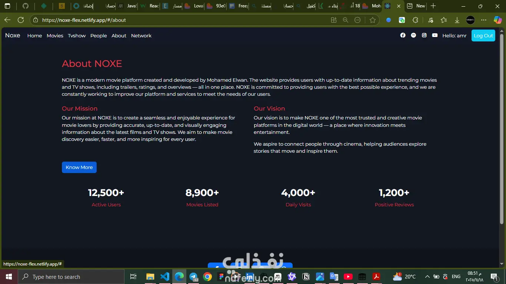The width and height of the screenshot is (506, 284).
Task: Open Notion from the taskbar
Action: [x=306, y=277]
